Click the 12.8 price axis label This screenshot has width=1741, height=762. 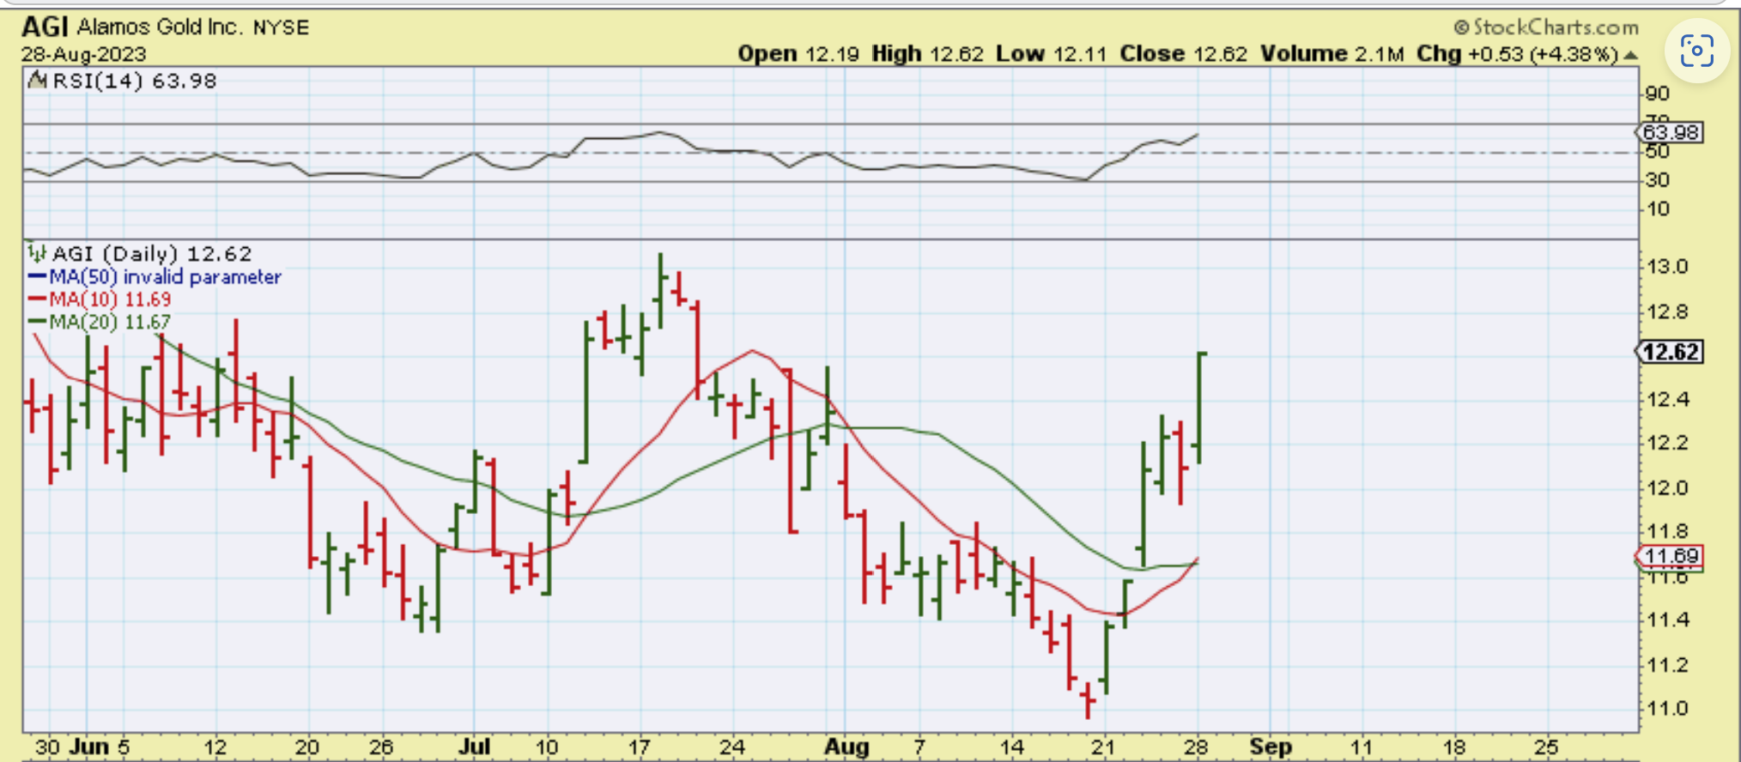click(1667, 312)
